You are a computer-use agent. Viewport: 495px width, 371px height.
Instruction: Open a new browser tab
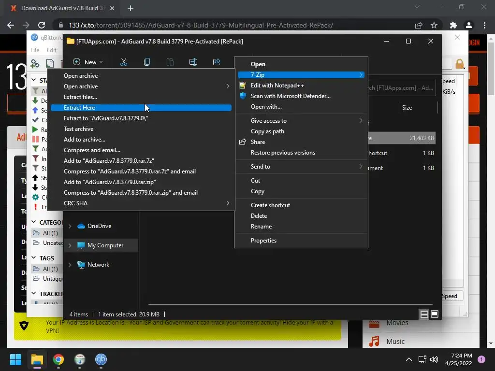pyautogui.click(x=131, y=8)
